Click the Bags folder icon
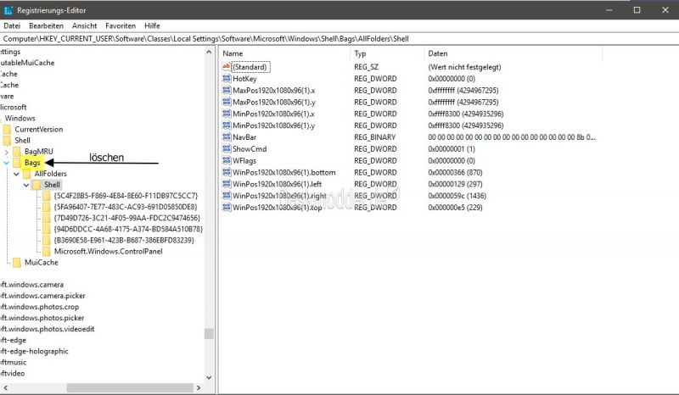Image resolution: width=679 pixels, height=395 pixels. (17, 163)
